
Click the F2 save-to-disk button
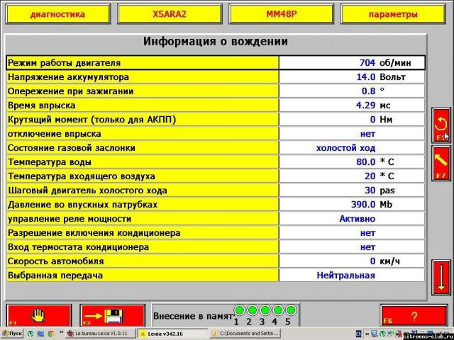(x=113, y=316)
